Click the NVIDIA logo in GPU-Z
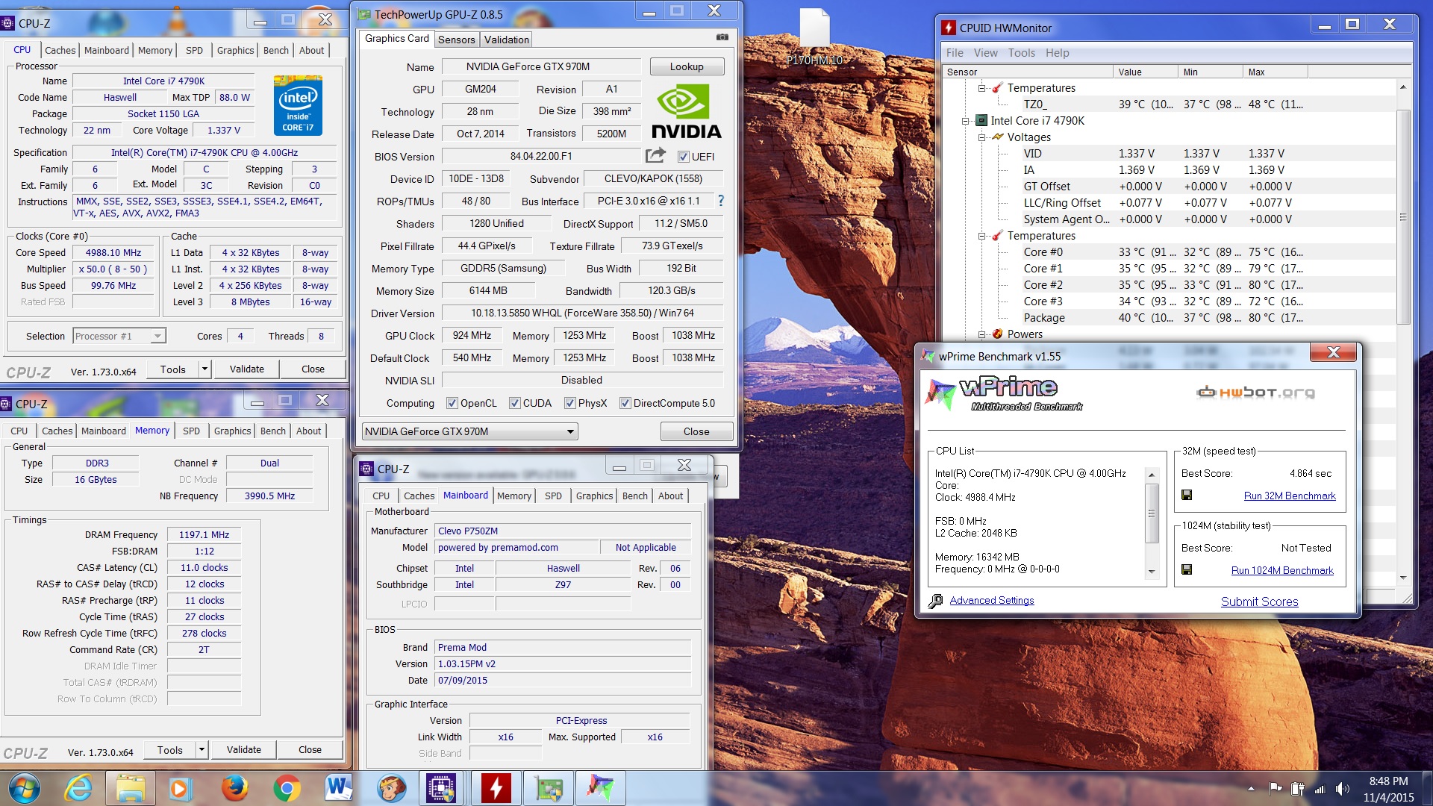Image resolution: width=1433 pixels, height=806 pixels. (686, 112)
